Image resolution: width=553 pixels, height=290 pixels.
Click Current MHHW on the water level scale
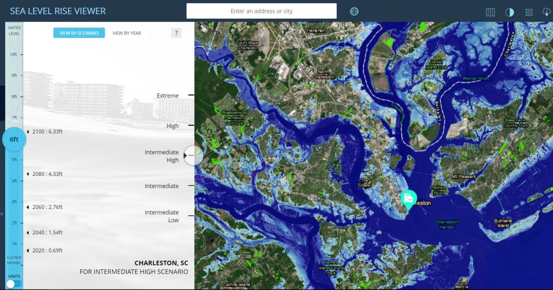(14, 260)
